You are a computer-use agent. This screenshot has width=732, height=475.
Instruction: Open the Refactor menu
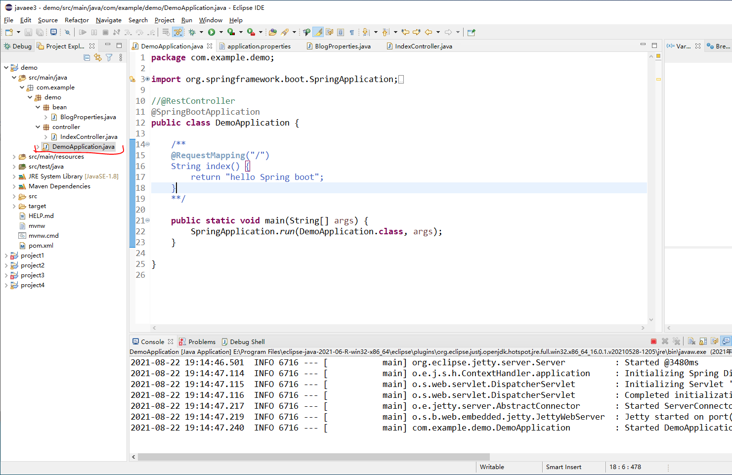point(77,20)
